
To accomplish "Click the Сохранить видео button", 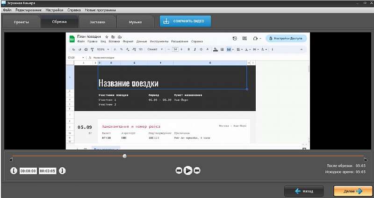I will tap(185, 21).
